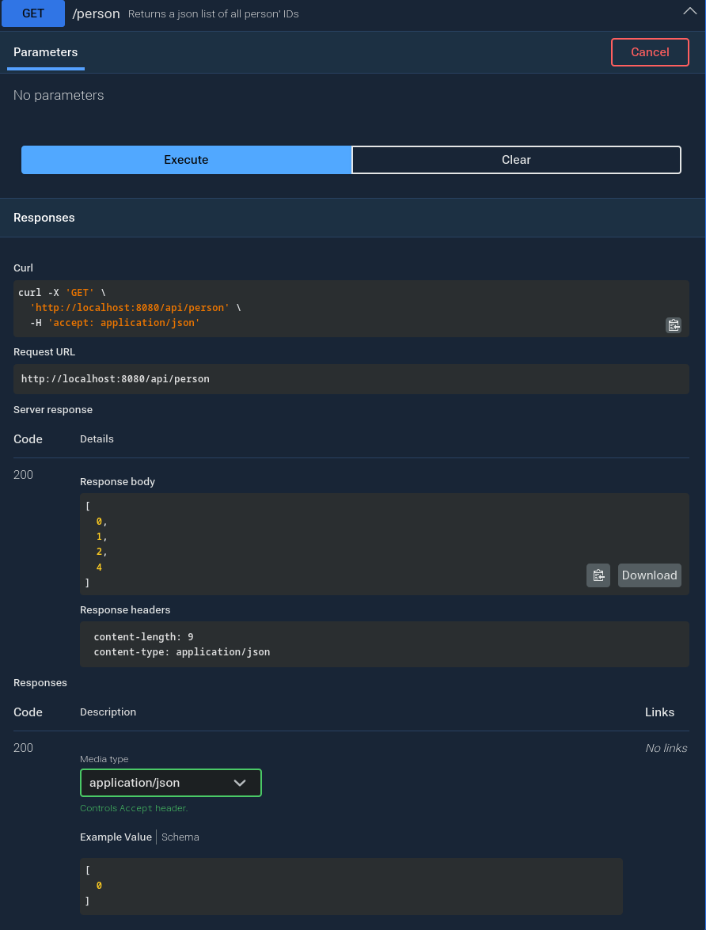
Task: Click the response headers block
Action: pos(384,644)
